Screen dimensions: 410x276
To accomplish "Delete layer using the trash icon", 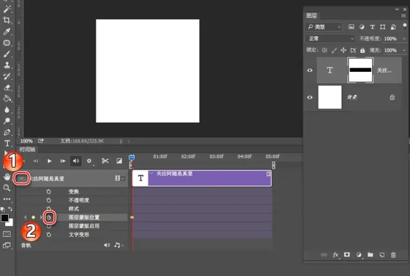I will click(393, 255).
